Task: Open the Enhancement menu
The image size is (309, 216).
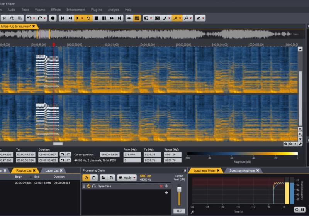Action: click(76, 10)
